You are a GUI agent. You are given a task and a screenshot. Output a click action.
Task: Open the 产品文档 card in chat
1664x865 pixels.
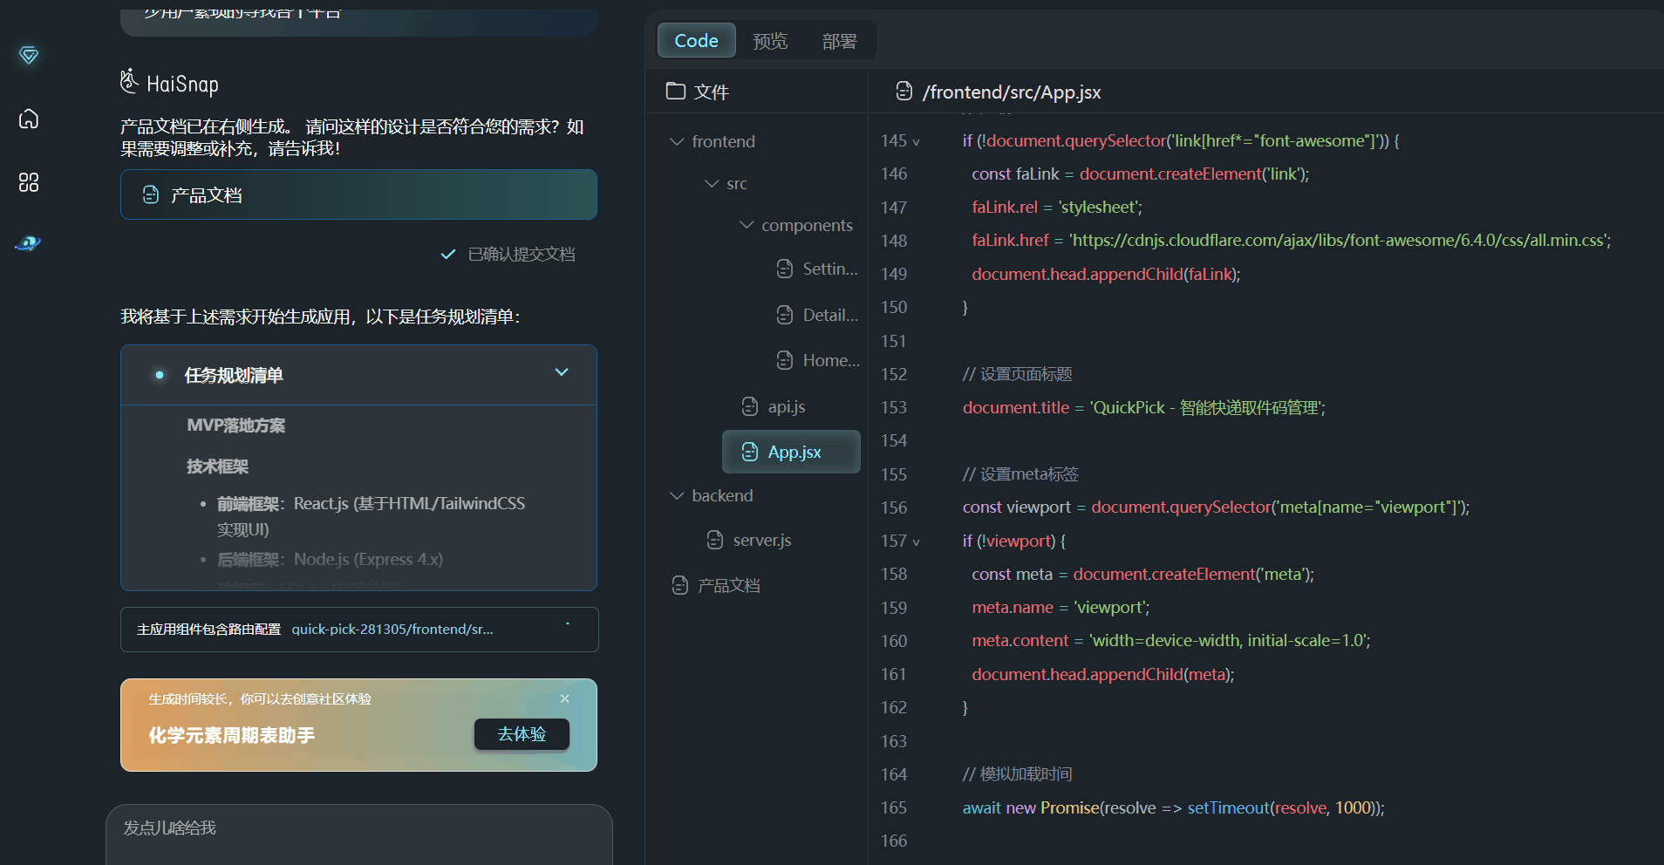[358, 194]
